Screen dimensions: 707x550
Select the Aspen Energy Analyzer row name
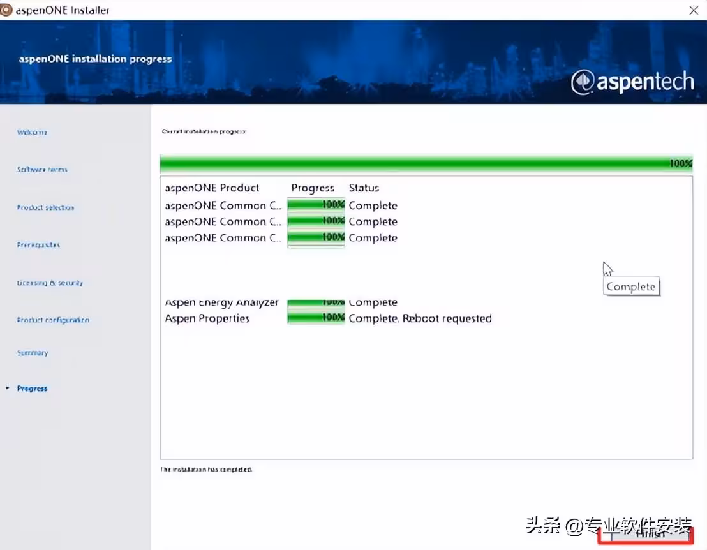[221, 302]
